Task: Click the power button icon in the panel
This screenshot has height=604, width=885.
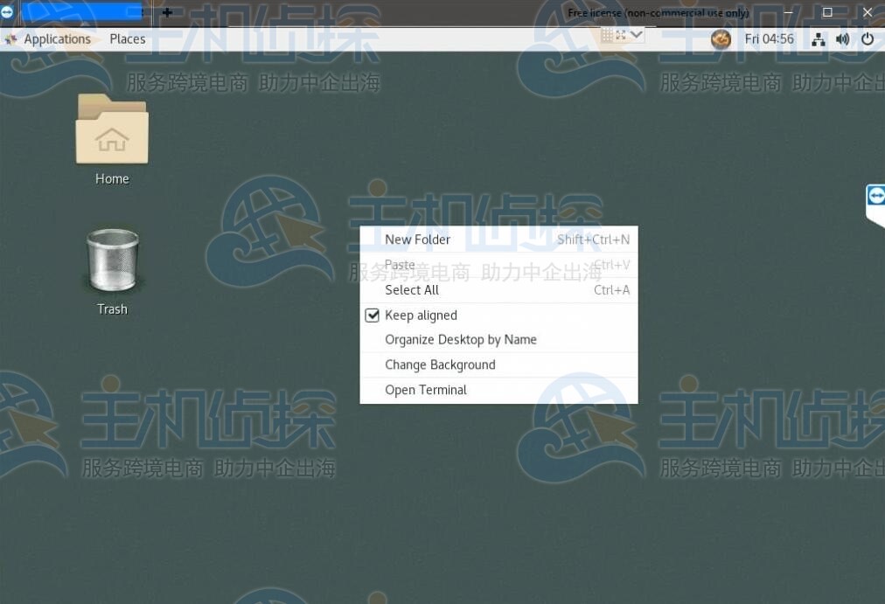Action: coord(867,38)
